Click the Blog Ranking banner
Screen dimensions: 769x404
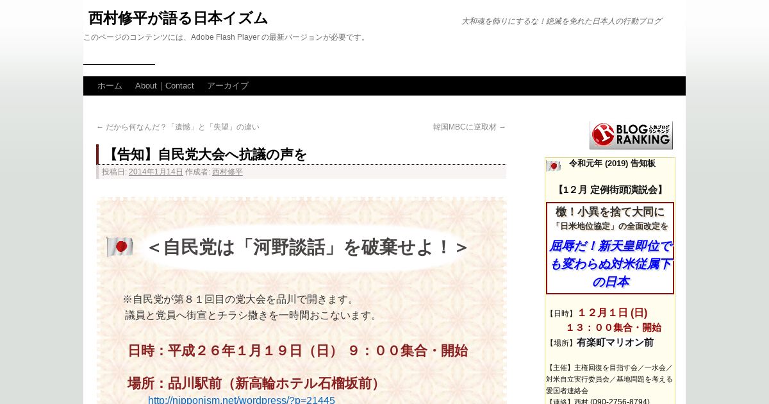[x=631, y=135]
